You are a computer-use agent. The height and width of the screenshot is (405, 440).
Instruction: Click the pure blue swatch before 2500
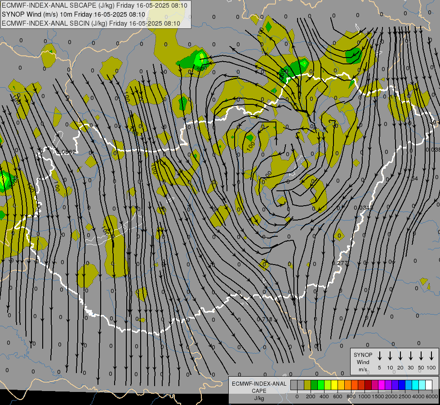point(402,385)
